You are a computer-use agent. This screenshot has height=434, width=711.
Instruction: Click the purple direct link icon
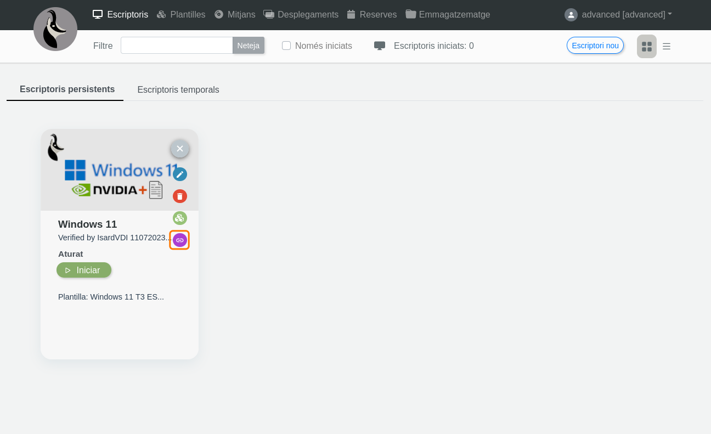click(x=180, y=240)
